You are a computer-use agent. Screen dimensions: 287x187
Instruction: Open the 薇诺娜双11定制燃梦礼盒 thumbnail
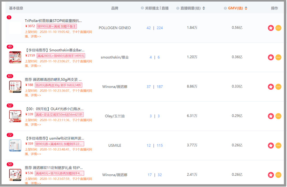[15, 175]
